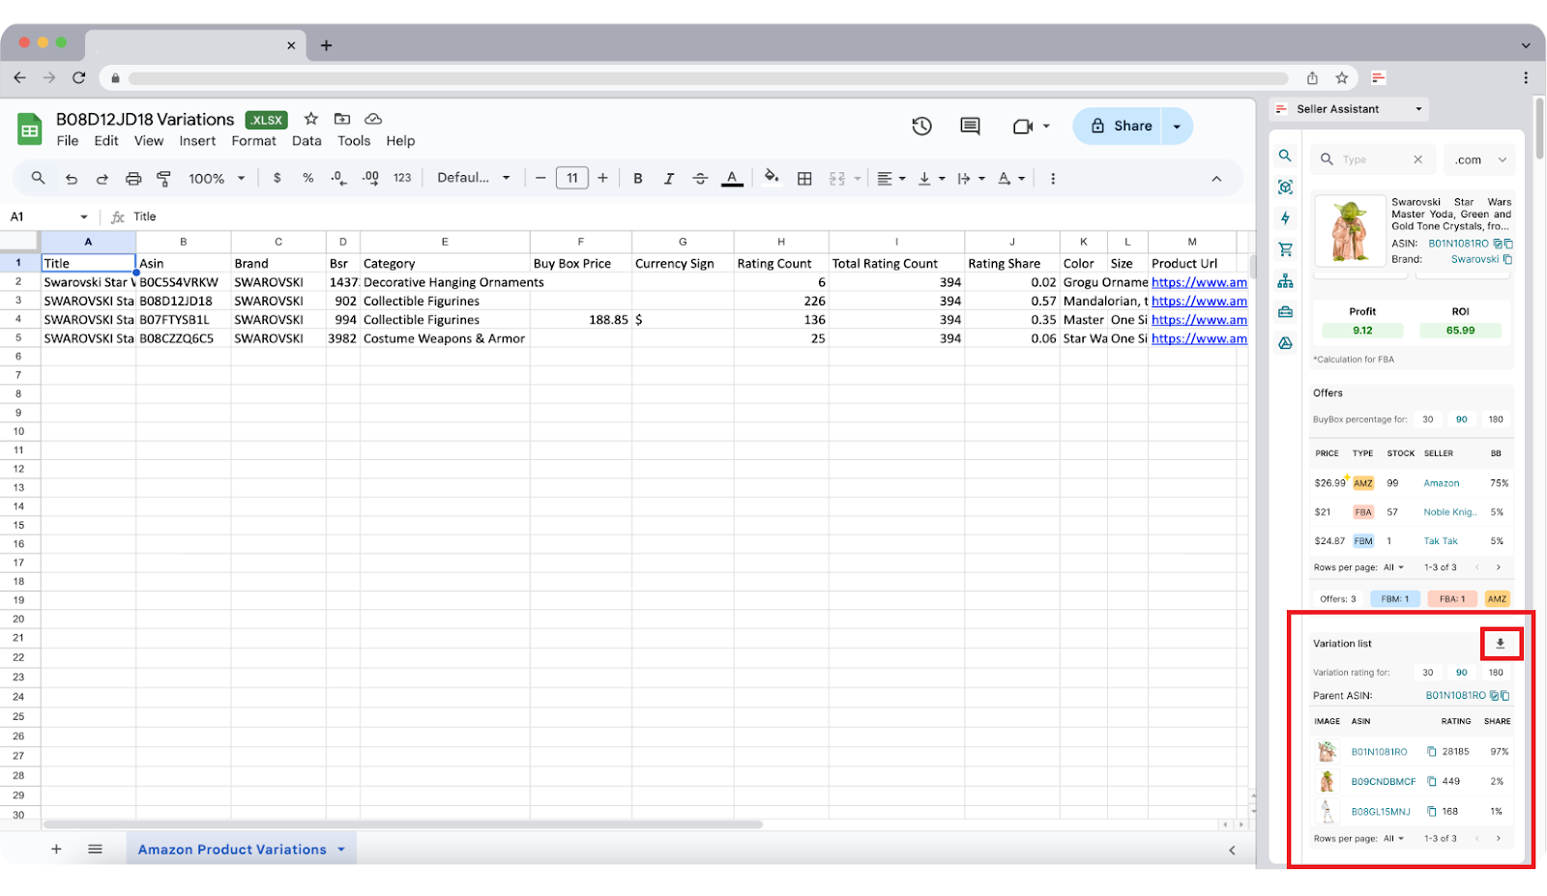
Task: Select the 3D product scan icon in the sidebar
Action: pos(1285,187)
